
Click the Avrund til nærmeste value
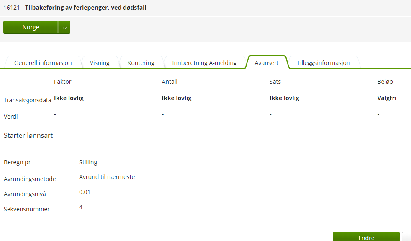pyautogui.click(x=107, y=177)
